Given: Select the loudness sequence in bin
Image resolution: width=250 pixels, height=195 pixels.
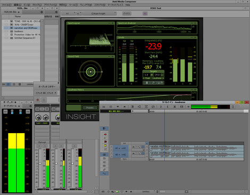Looking at the screenshot, I should point(22,31).
